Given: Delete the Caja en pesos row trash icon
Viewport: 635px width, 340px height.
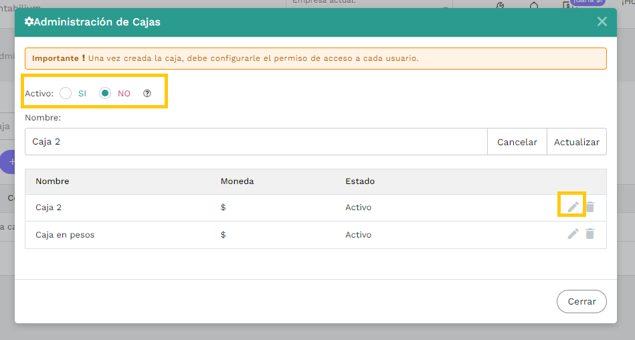Looking at the screenshot, I should pos(590,234).
